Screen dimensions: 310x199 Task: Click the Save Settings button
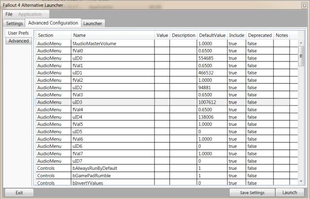252,193
